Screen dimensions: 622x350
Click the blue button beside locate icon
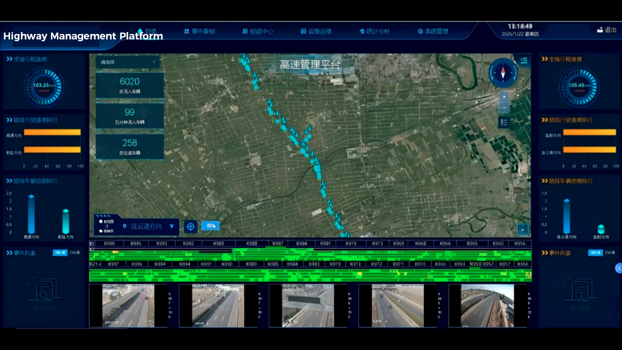(210, 226)
